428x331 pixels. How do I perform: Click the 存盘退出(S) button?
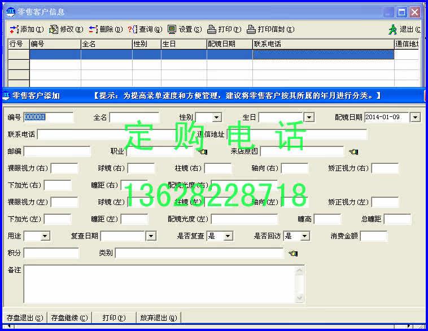[x=25, y=317]
